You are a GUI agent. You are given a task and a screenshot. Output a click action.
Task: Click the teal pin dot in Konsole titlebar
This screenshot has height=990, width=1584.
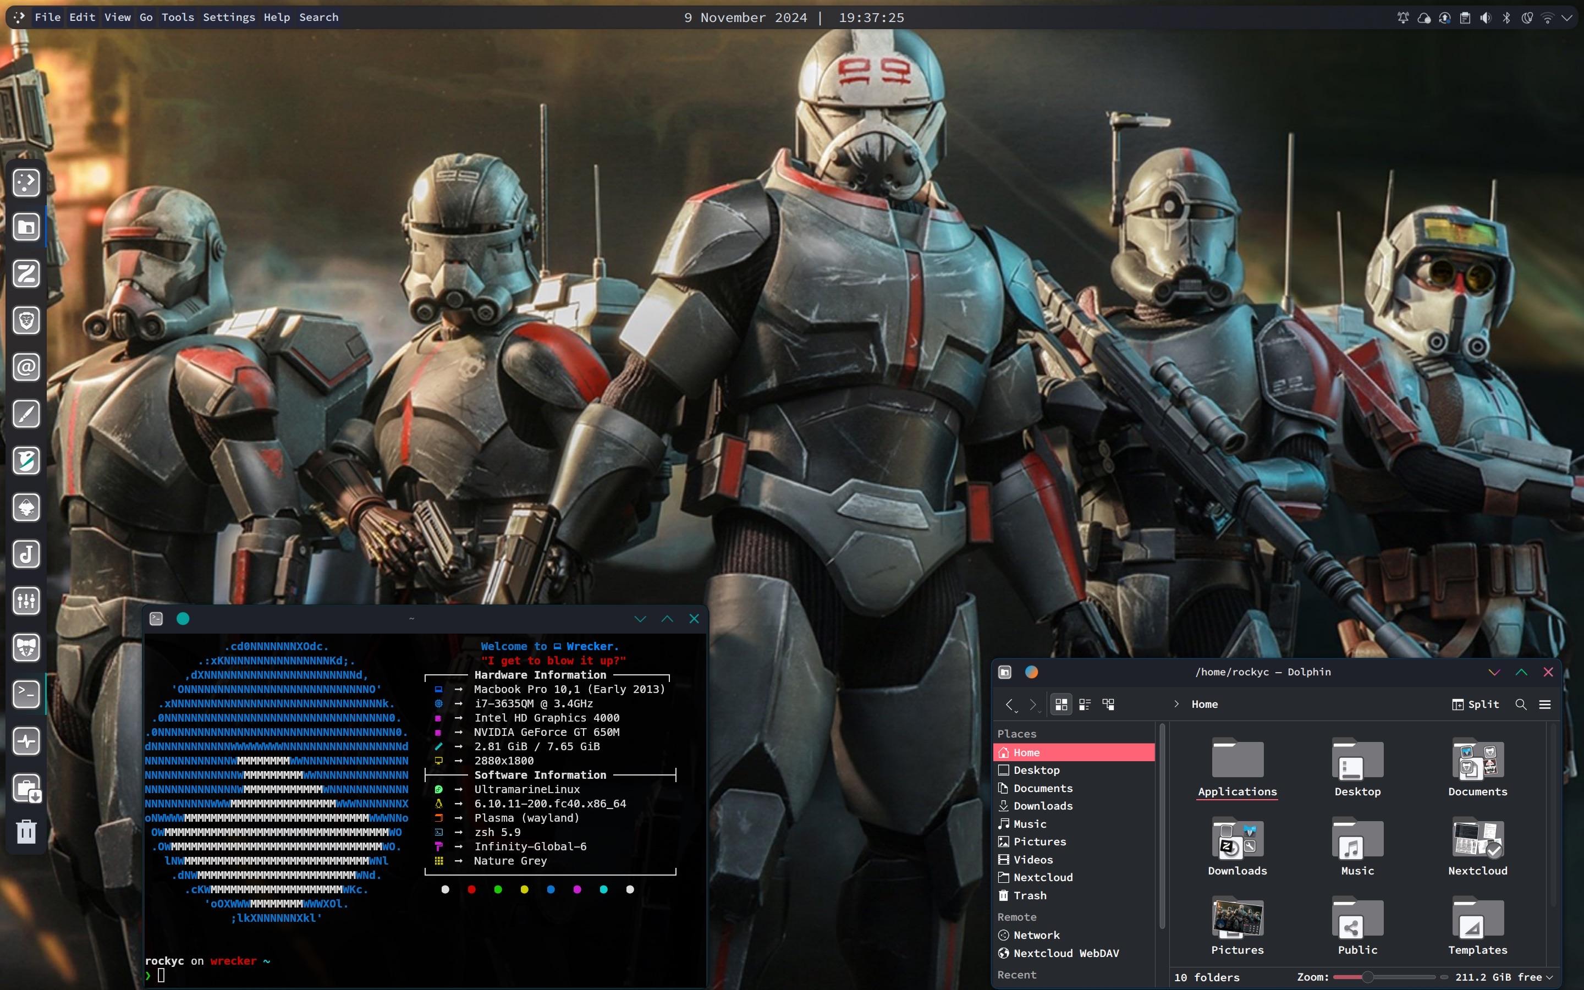tap(183, 619)
